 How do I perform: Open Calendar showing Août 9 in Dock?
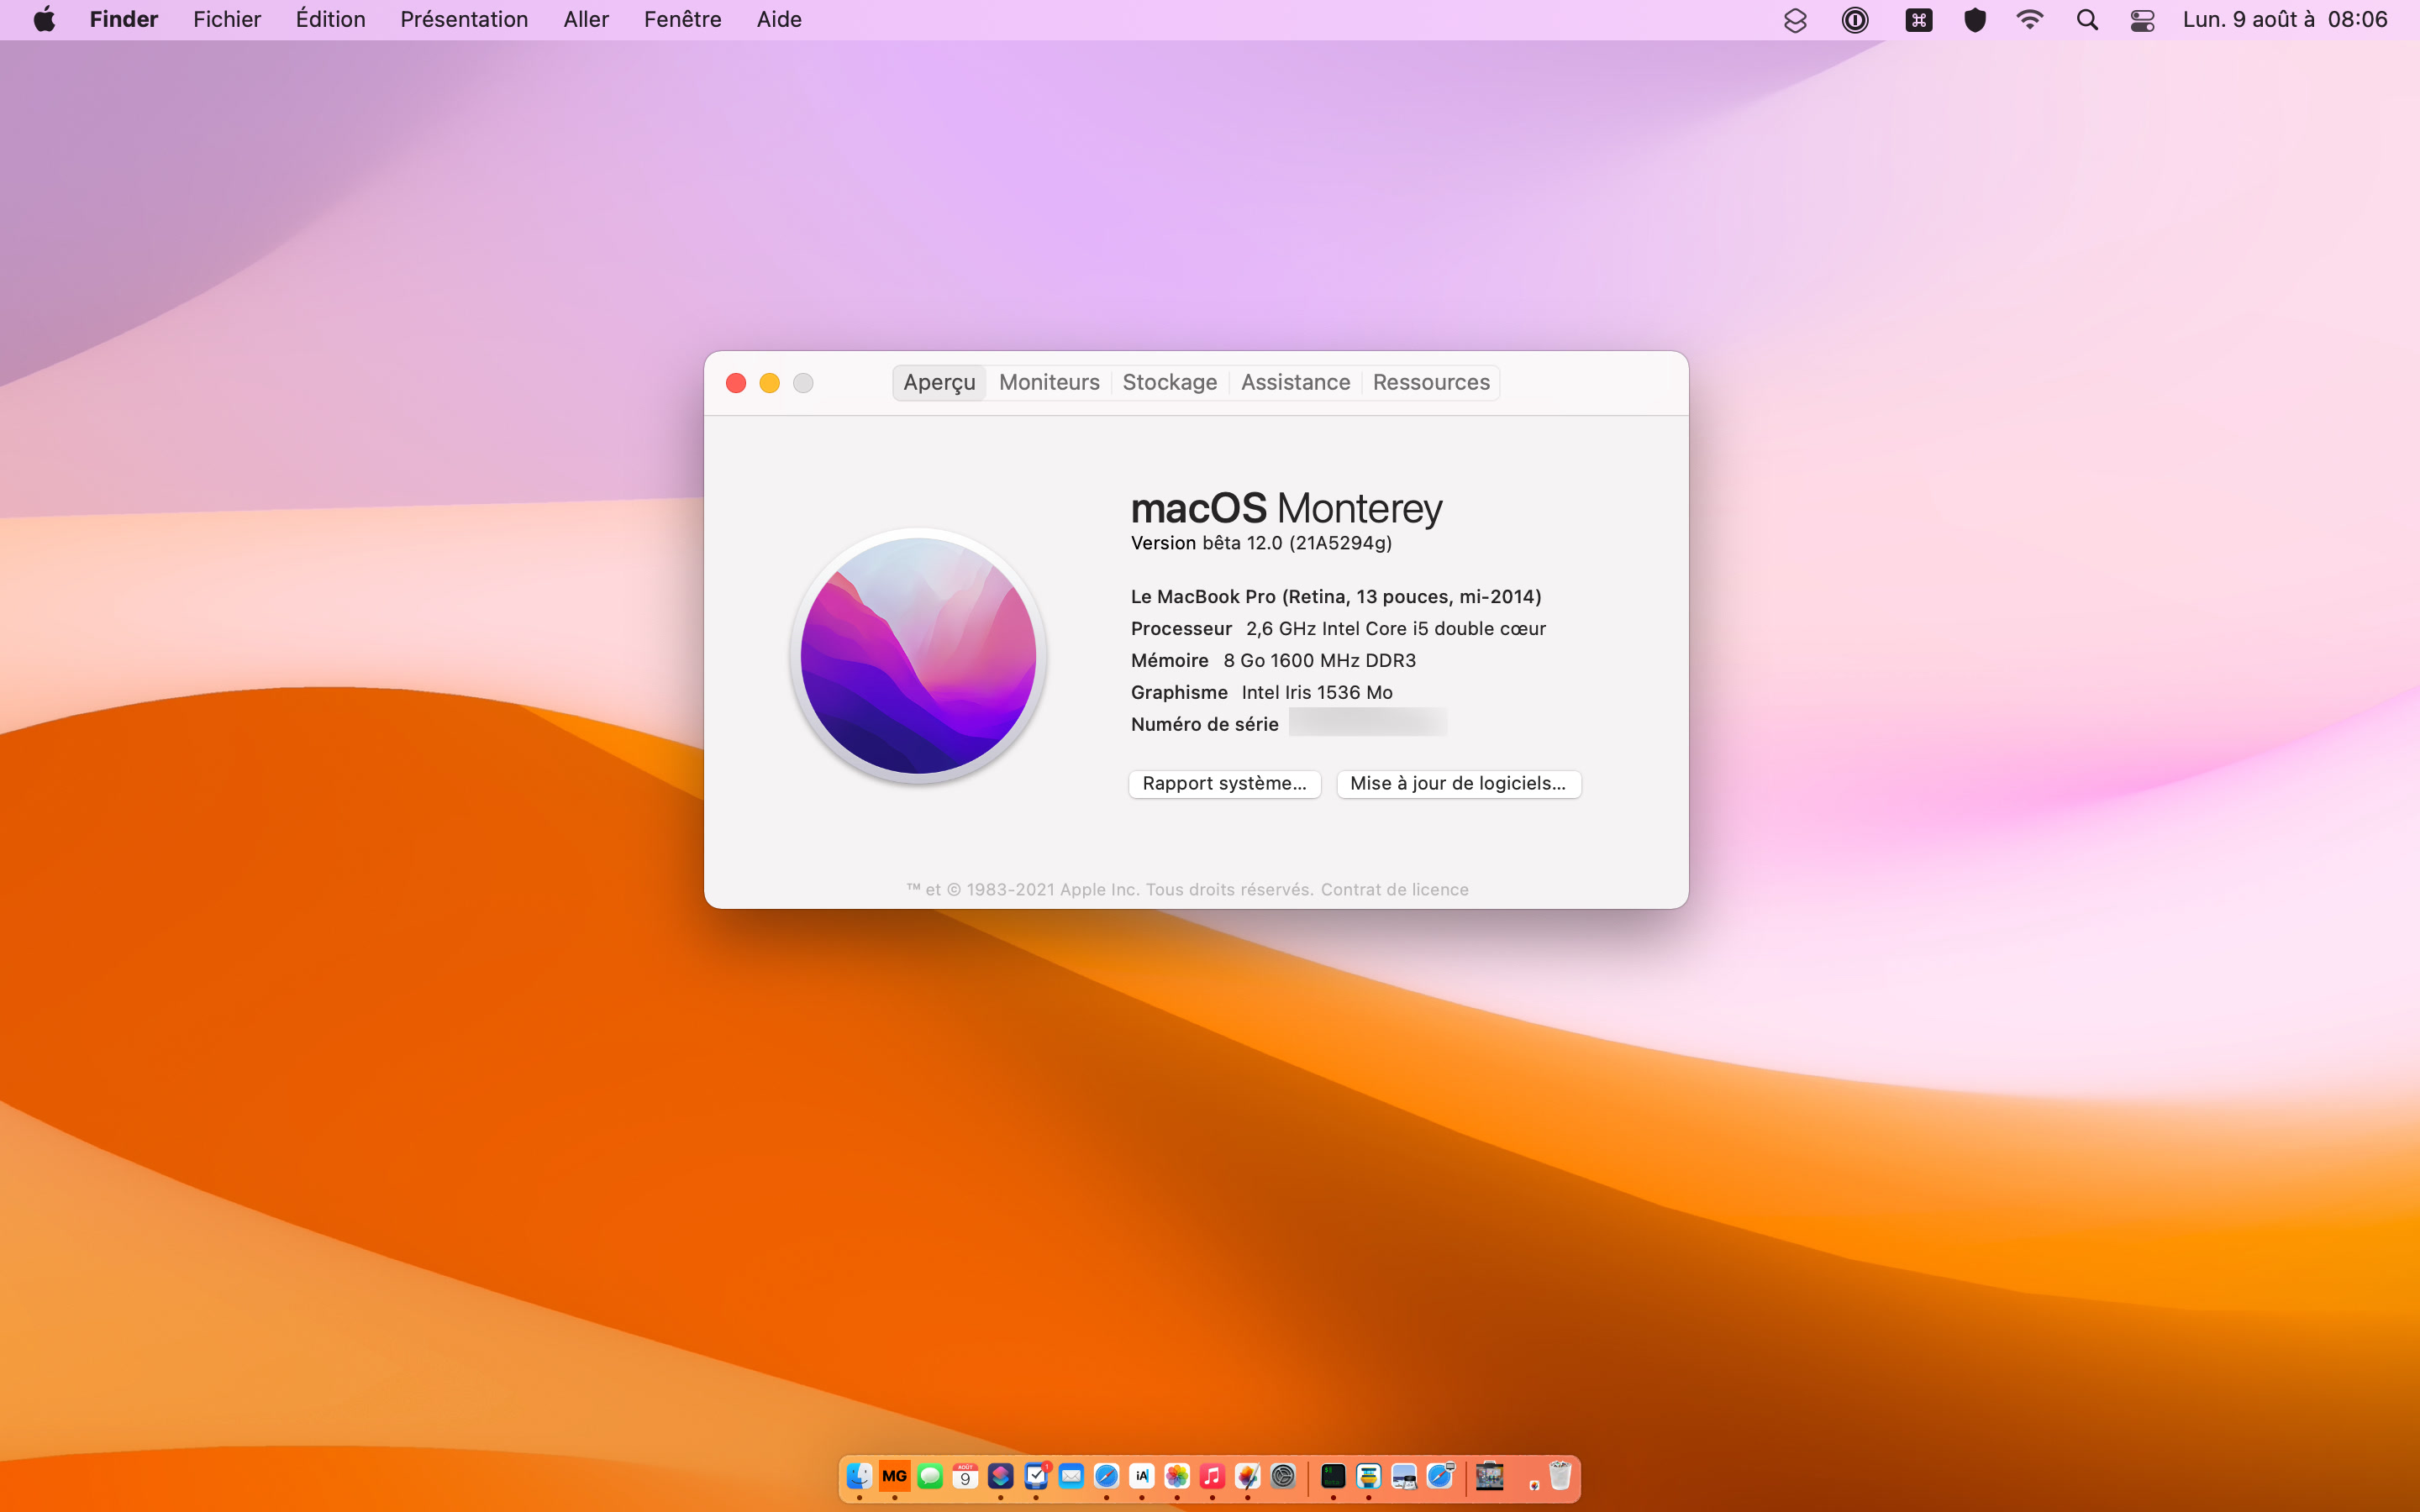click(x=965, y=1476)
